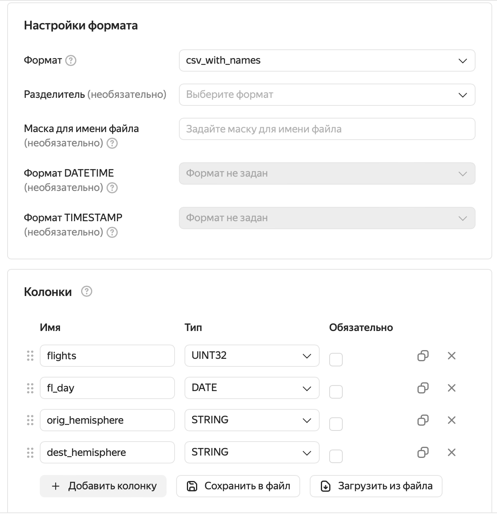Click drag handle of flights row
Screen dimensions: 497x514
(x=30, y=356)
